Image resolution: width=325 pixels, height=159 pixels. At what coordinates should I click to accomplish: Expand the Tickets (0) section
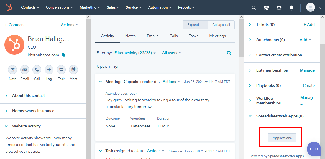tap(250, 24)
